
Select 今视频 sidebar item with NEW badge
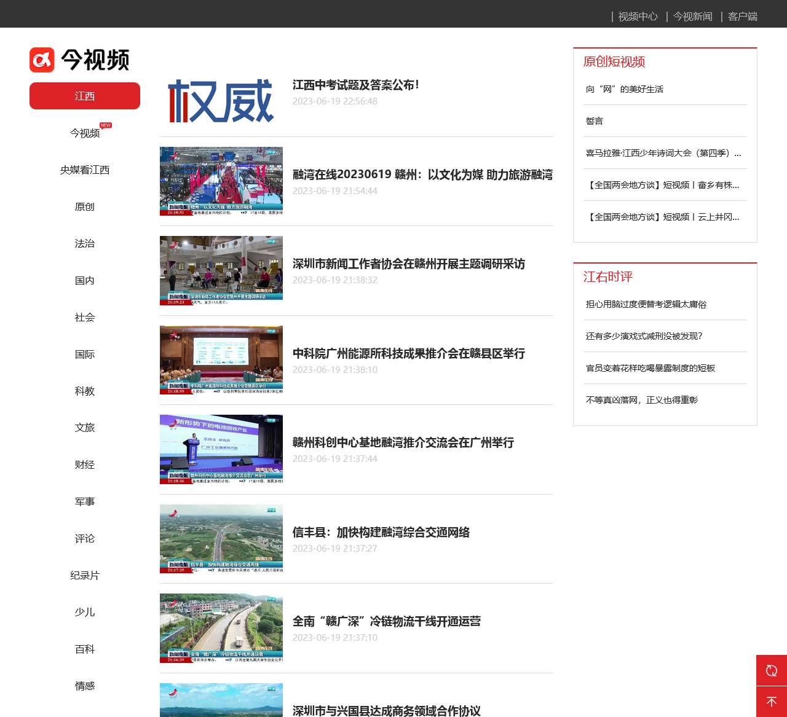coord(85,133)
